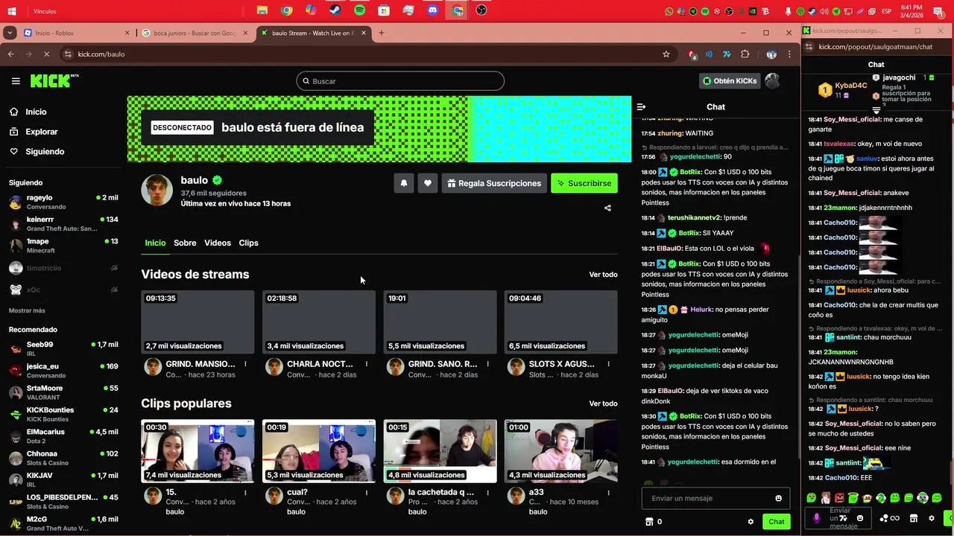The image size is (954, 536).
Task: Open Chrome three-dot menu
Action: point(789,54)
